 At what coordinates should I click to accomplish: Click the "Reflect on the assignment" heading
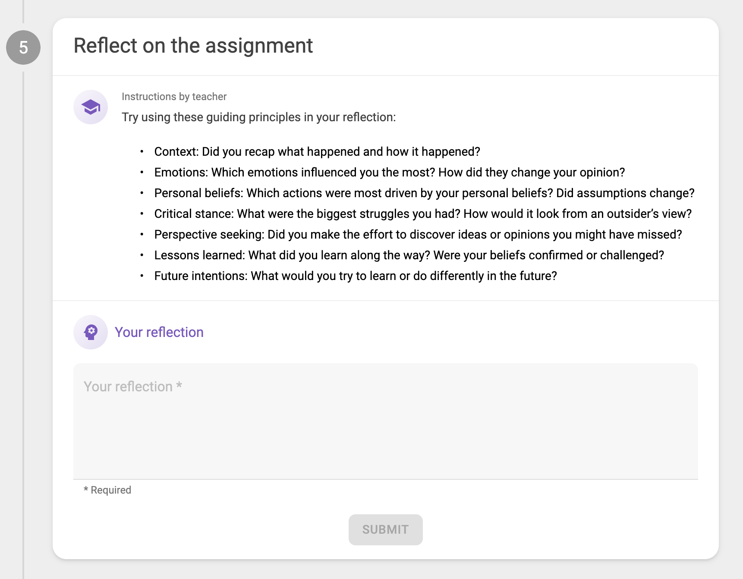tap(193, 46)
